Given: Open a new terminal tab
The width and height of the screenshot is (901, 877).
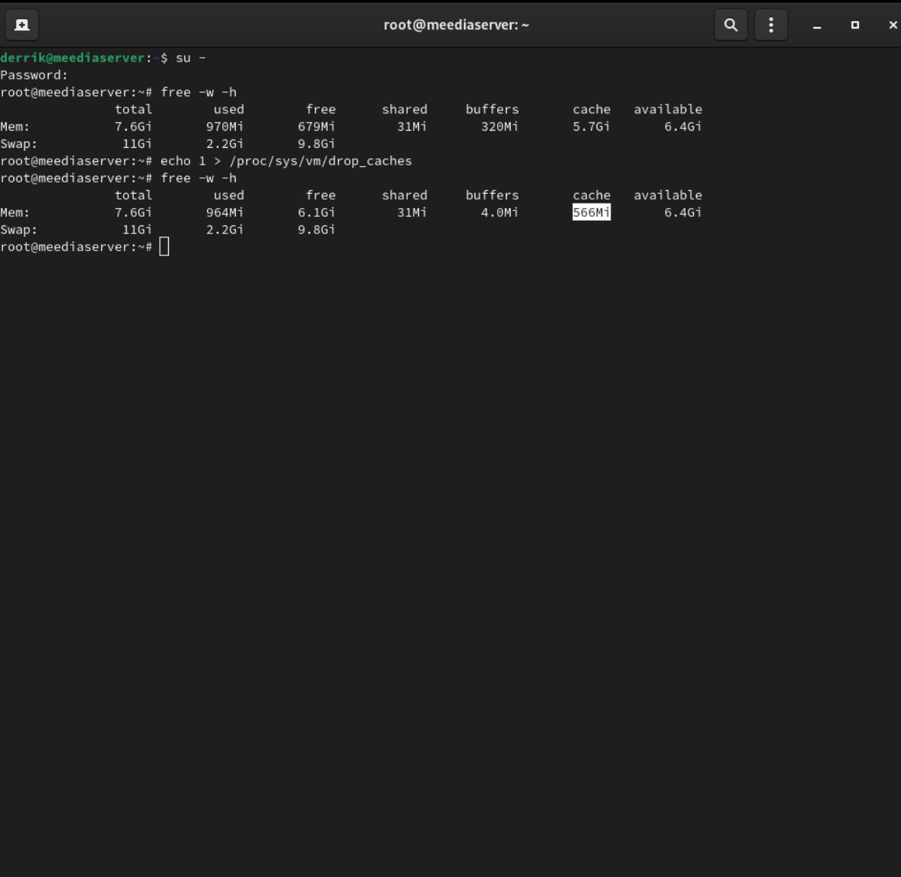Looking at the screenshot, I should pyautogui.click(x=22, y=25).
